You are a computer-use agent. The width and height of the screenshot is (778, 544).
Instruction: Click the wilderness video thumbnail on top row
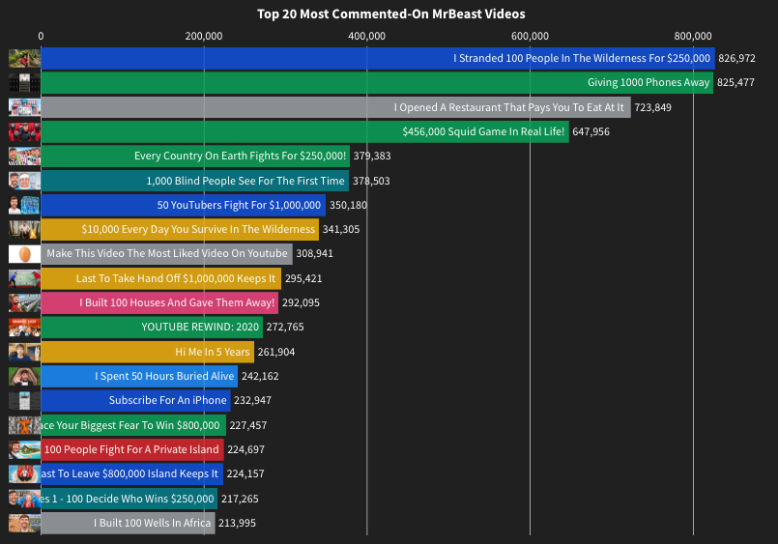point(24,59)
